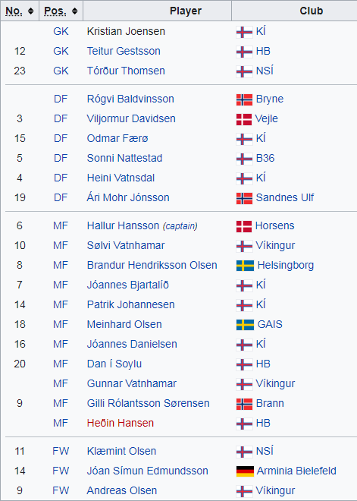The image size is (357, 501).
Task: Sort table by the No. column arrows
Action: (30, 11)
